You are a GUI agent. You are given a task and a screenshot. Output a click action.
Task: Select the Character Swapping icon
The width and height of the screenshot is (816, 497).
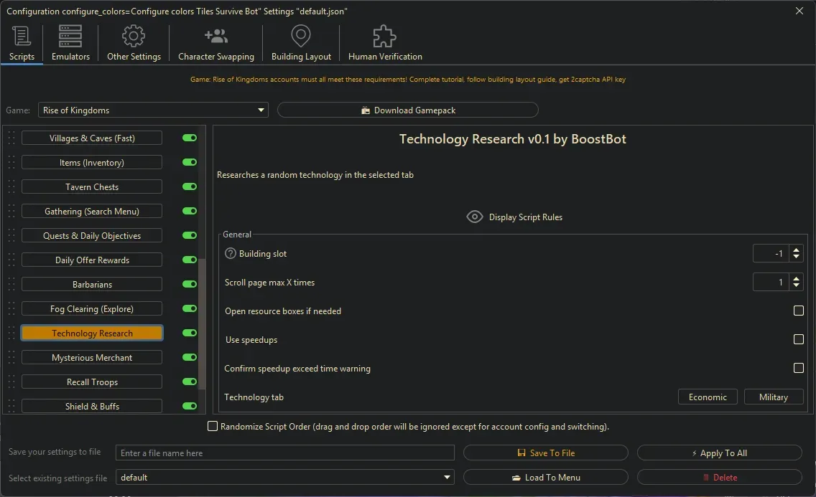215,35
